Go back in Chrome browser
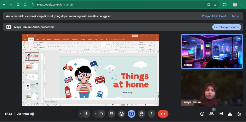Image resolution: width=246 pixels, height=122 pixels. (x=4, y=5)
